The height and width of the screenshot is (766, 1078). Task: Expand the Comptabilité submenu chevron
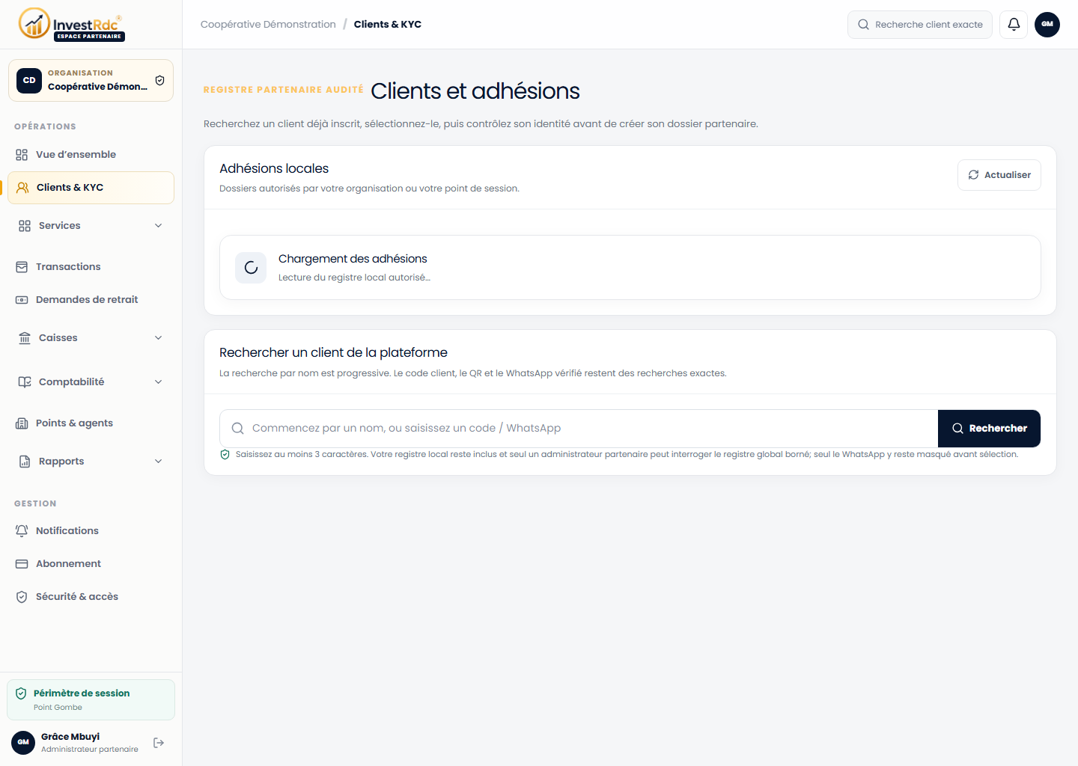point(159,382)
